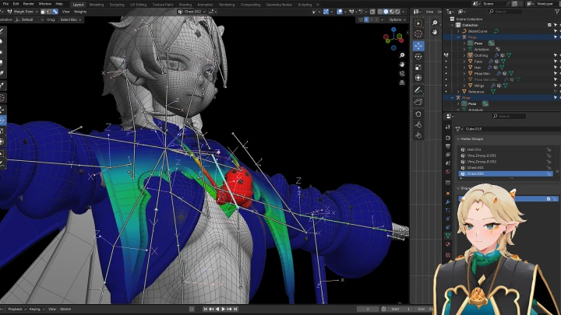
Task: Collapse the Vertex Groups panel
Action: click(x=458, y=139)
